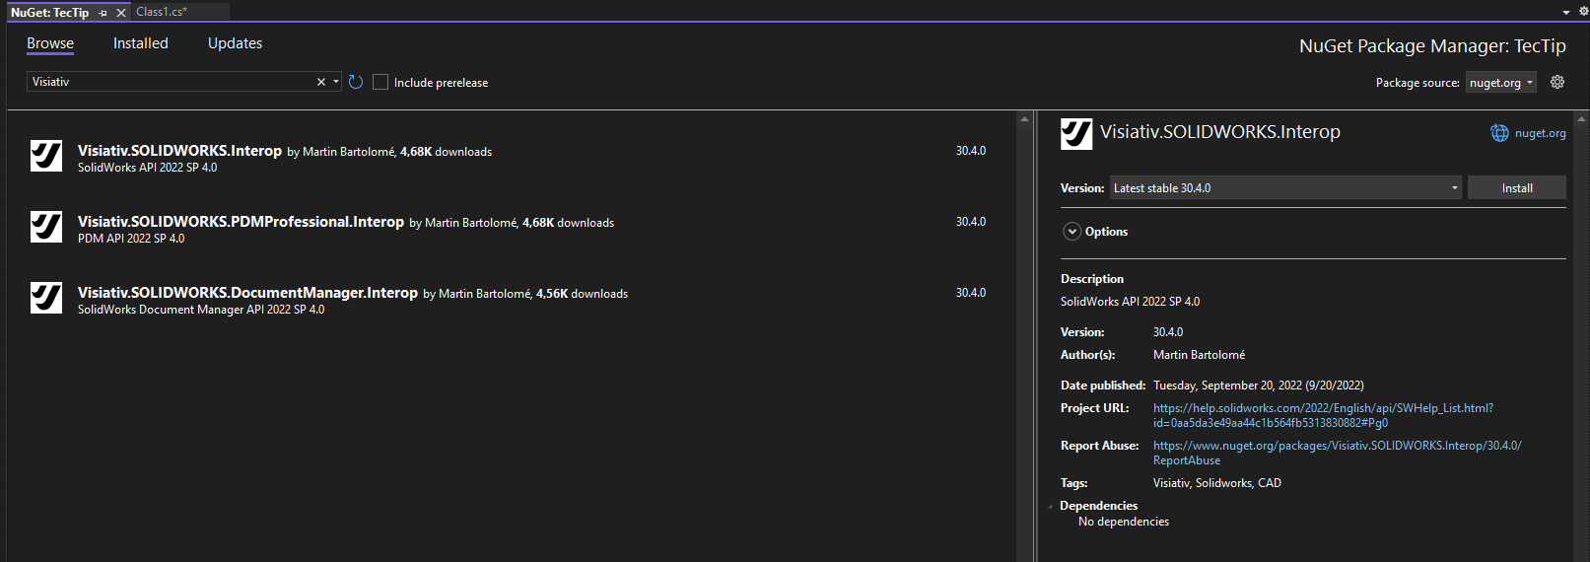
Task: Open the search history dropdown arrow
Action: coord(336,82)
